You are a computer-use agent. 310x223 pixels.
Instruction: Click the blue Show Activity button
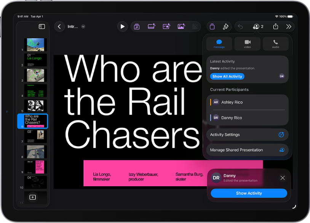tap(249, 193)
